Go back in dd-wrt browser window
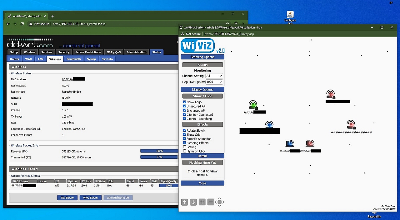 click(8, 24)
